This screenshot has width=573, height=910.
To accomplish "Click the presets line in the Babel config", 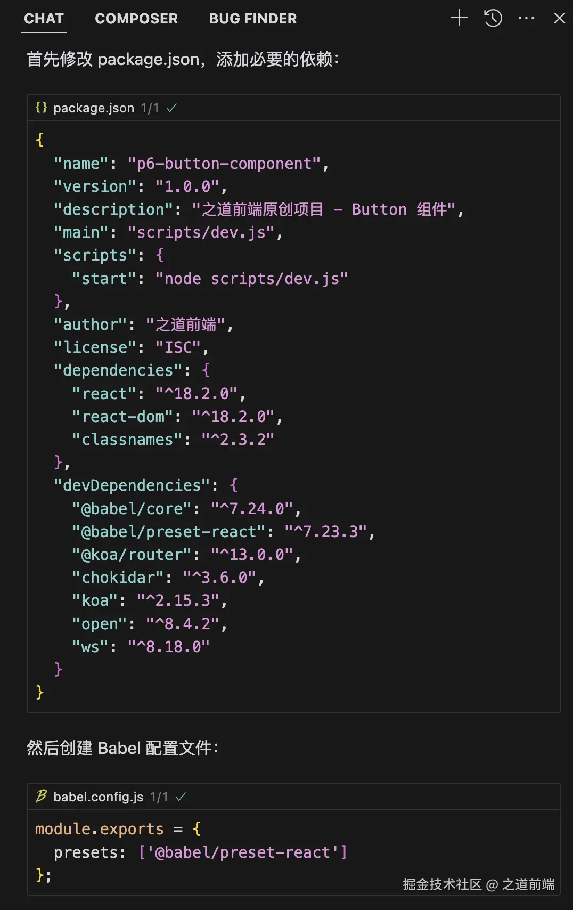I will click(200, 852).
